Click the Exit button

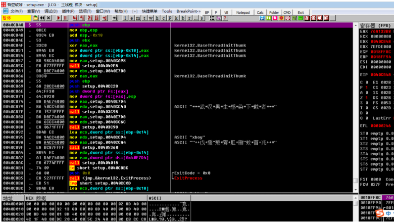[301, 12]
